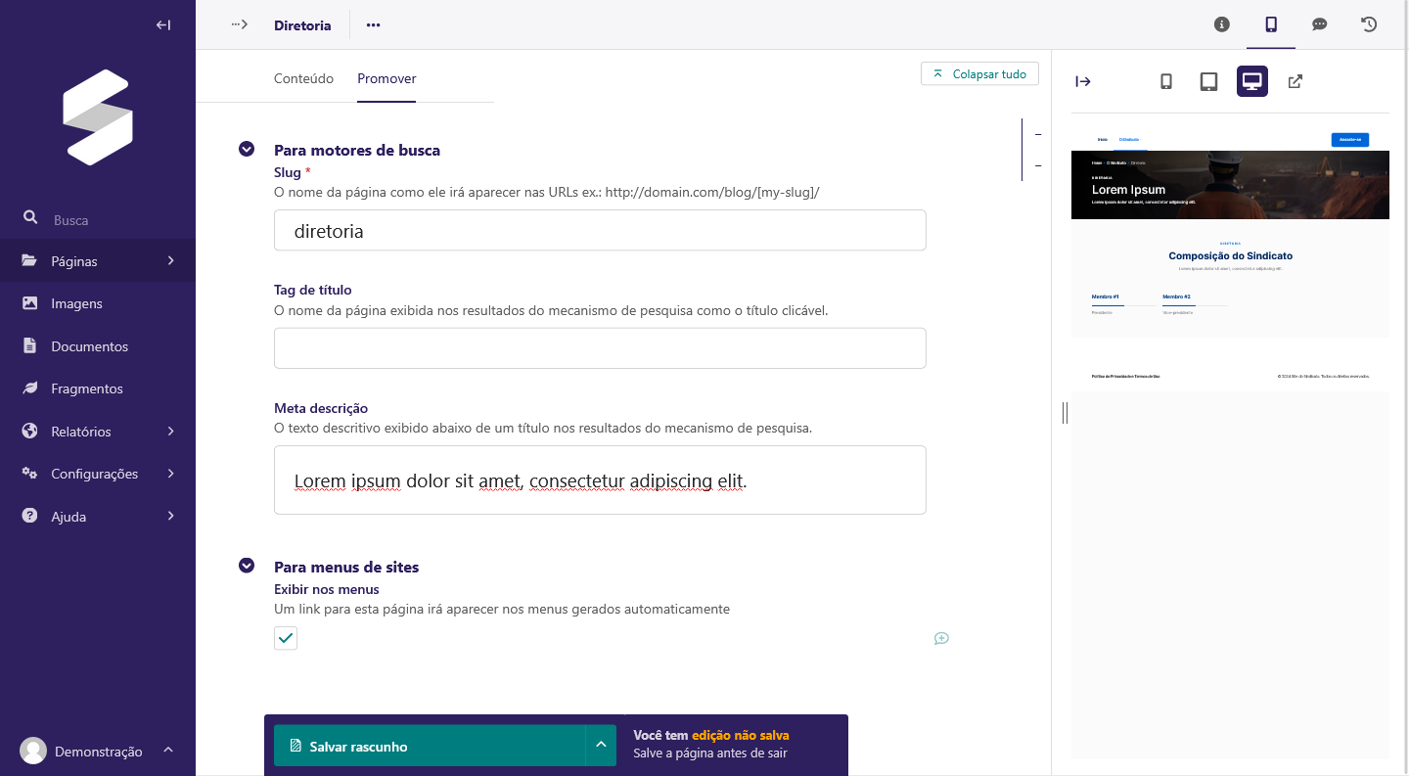Open Salvar rascunho save options
Screen dimensions: 1409x776
click(601, 745)
